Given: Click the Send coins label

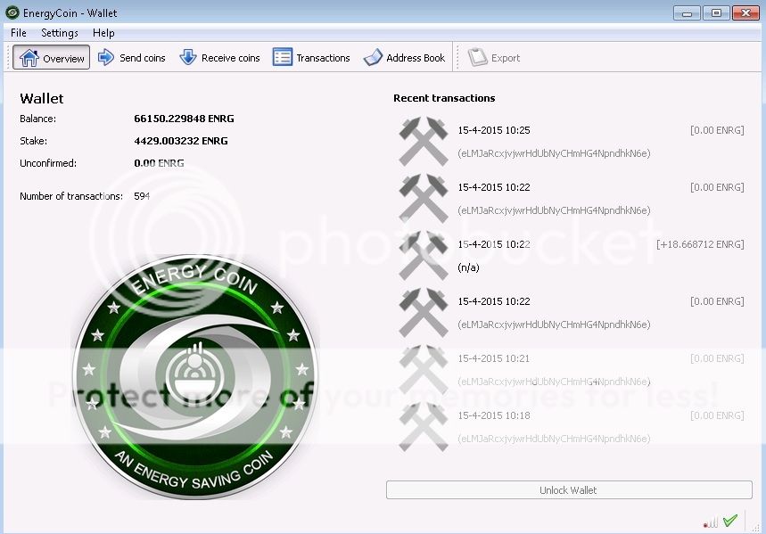Looking at the screenshot, I should click(142, 58).
